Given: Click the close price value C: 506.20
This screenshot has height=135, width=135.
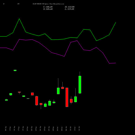Looking at the screenshot, I should pyautogui.click(x=48, y=7).
